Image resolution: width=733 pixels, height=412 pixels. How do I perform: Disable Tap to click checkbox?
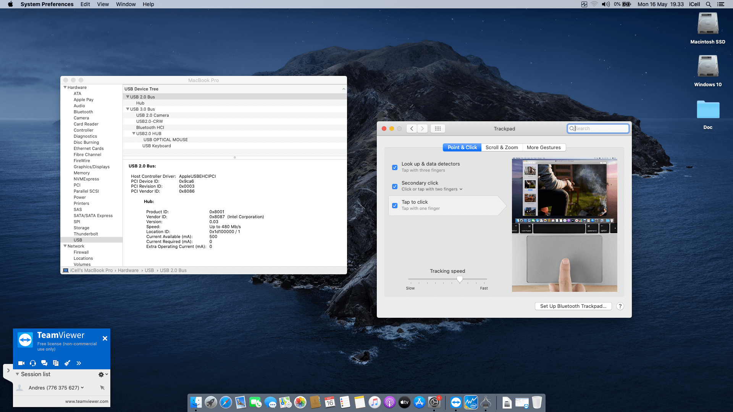[x=395, y=206]
